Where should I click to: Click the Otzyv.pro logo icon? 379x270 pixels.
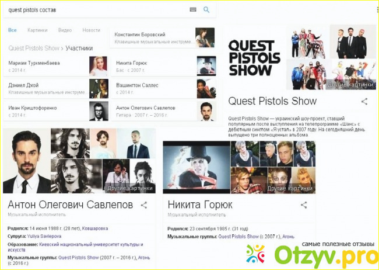point(255,254)
